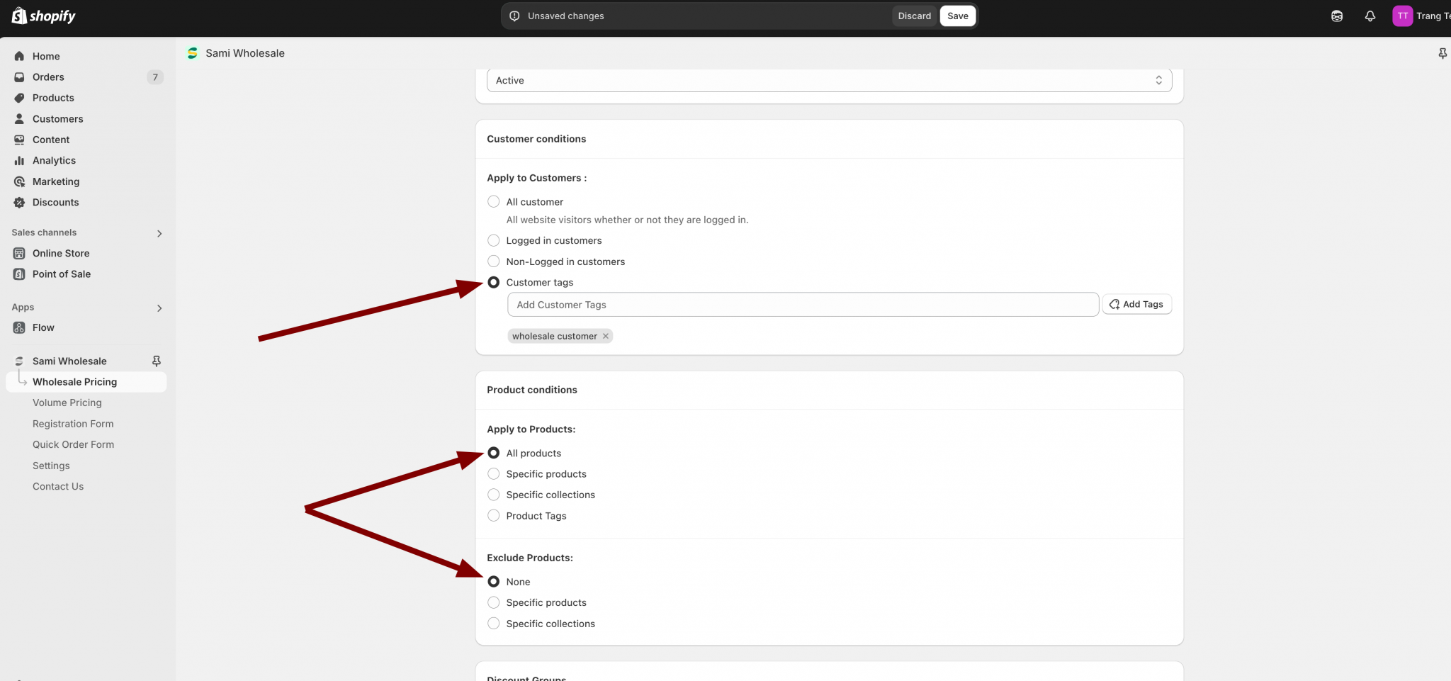This screenshot has height=681, width=1451.
Task: Click the Add Tags button
Action: 1136,304
